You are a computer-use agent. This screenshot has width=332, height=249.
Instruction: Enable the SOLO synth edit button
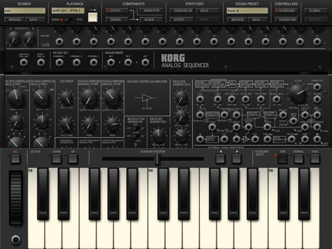click(207, 10)
